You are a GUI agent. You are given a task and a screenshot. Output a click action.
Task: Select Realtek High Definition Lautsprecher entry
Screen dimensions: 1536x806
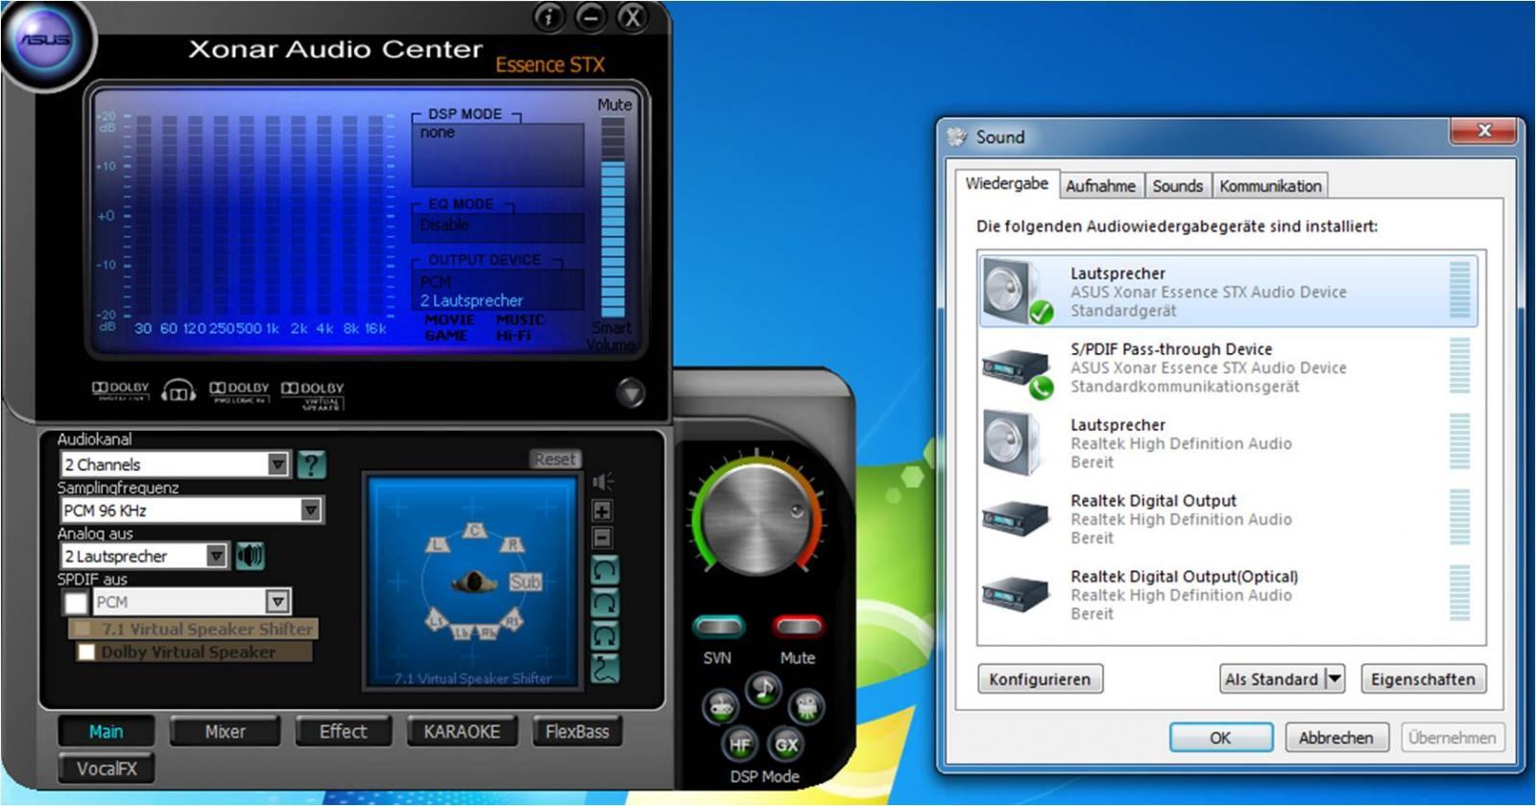click(1227, 443)
